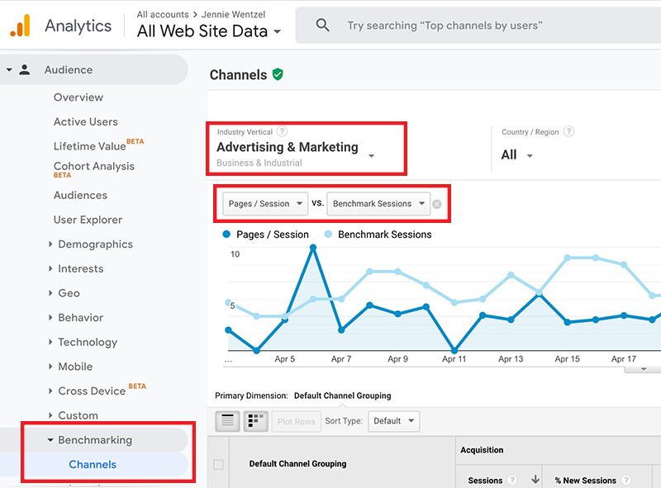
Task: Open the Active Users report
Action: point(86,121)
